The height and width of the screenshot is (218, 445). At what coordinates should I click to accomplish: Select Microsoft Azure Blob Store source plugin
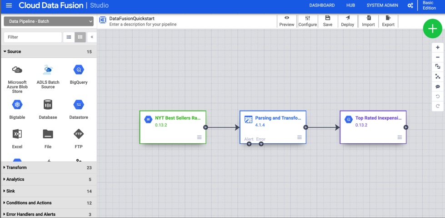(17, 79)
